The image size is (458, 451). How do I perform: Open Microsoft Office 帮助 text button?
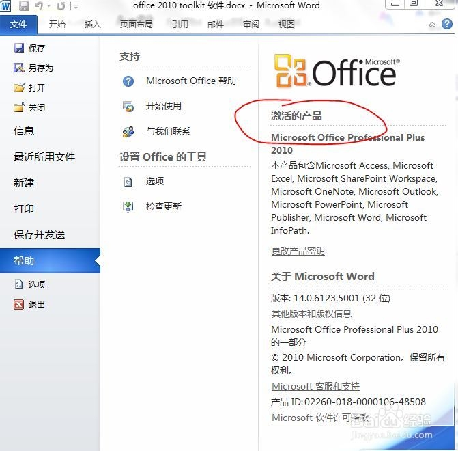[191, 81]
